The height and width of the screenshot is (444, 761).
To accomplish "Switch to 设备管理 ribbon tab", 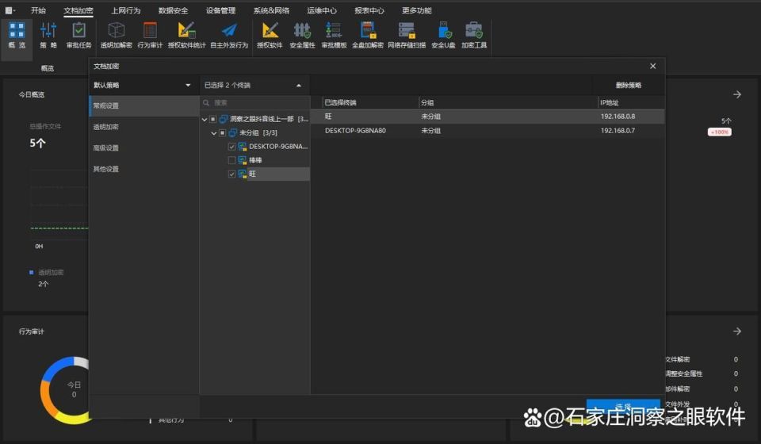I will click(x=221, y=10).
